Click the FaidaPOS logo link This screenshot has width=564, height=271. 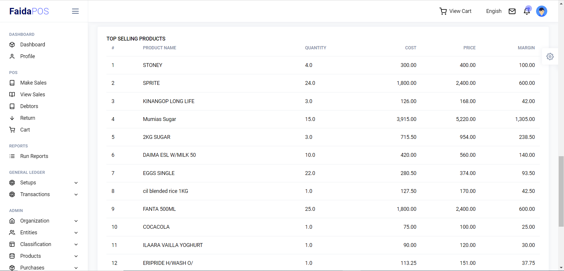29,11
